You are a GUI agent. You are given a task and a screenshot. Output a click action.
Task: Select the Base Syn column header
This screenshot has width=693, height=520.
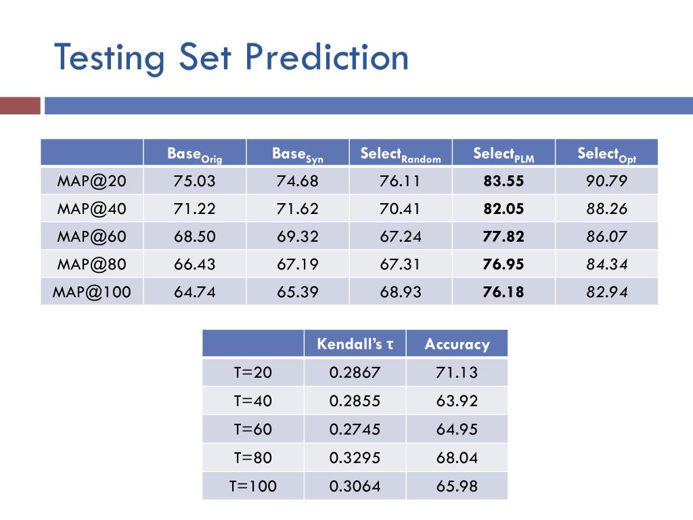pyautogui.click(x=298, y=154)
